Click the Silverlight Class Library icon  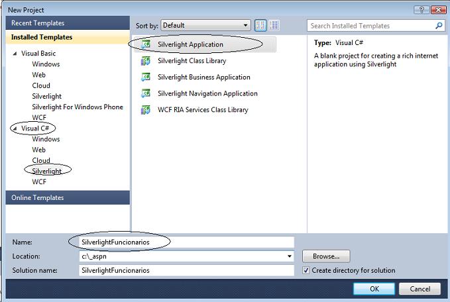(145, 61)
